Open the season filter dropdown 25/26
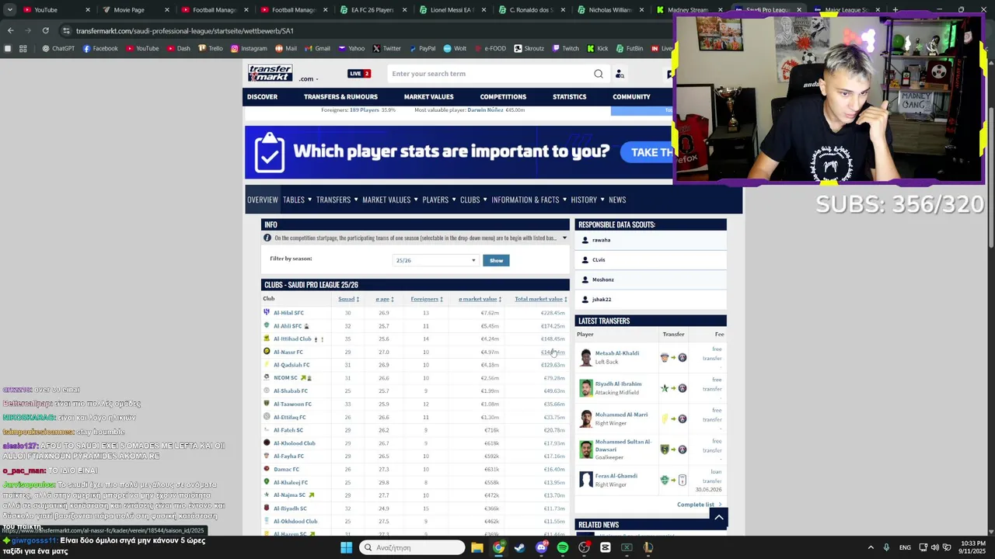 click(435, 260)
